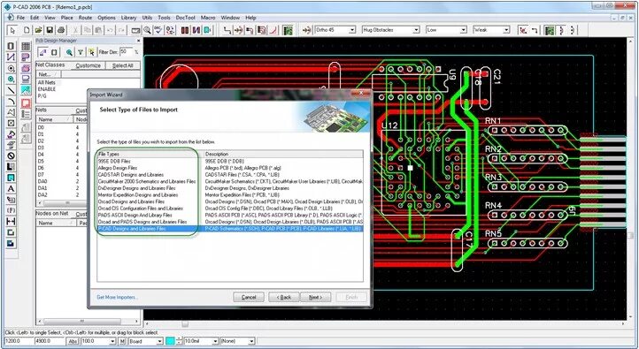This screenshot has height=349, width=639.
Task: Select the Place Keepout circle-slash tool
Action: click(x=11, y=156)
